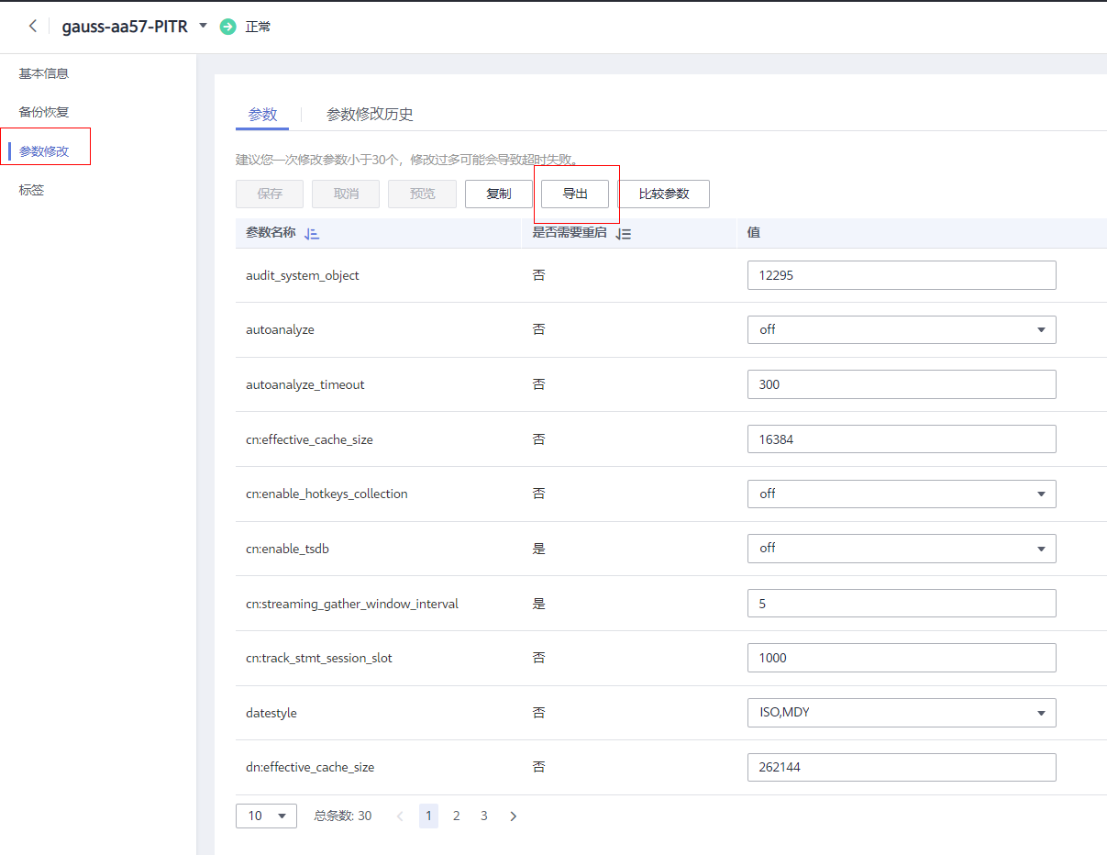Click the 比较参数 button
The height and width of the screenshot is (855, 1107).
[x=664, y=194]
